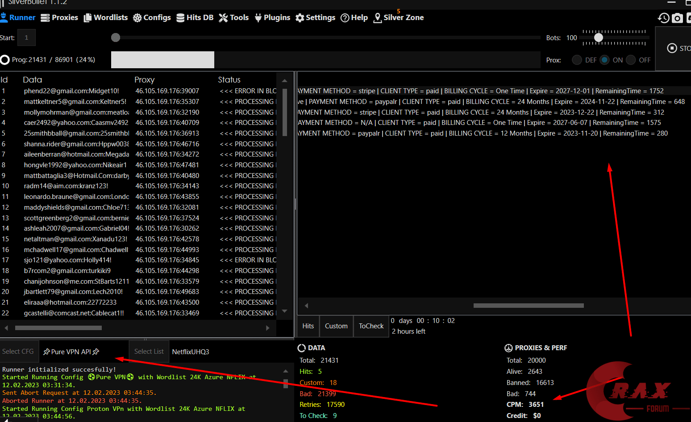Image resolution: width=691 pixels, height=422 pixels.
Task: Select the DEF proxy radio button
Action: [577, 60]
